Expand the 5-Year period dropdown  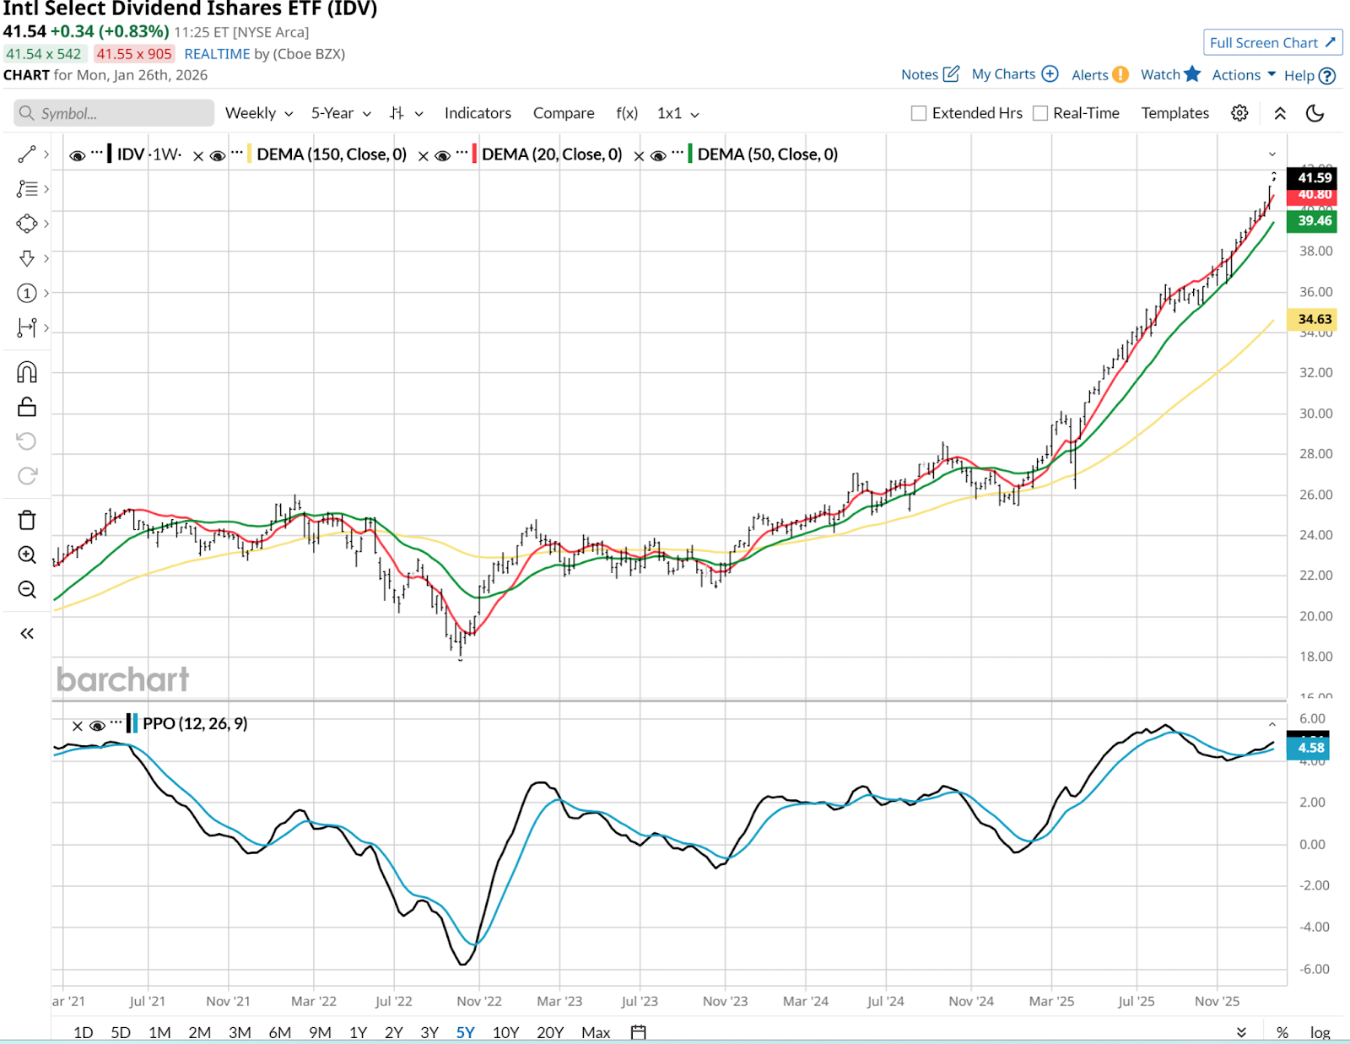coord(341,113)
